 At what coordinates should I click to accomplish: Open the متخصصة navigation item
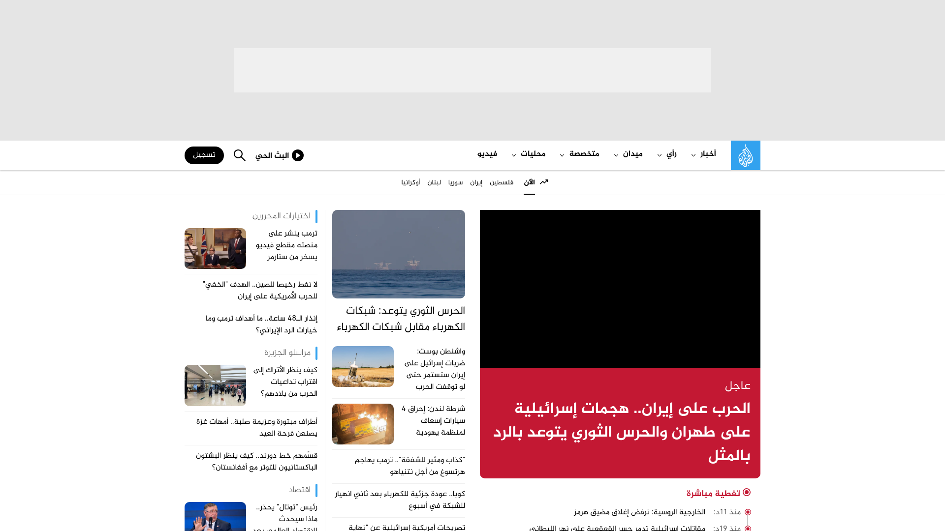584,154
